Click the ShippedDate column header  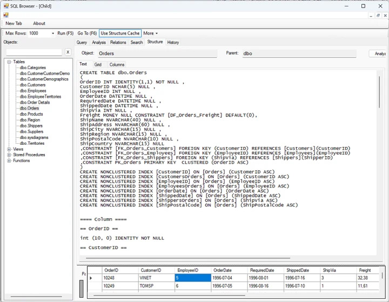tap(302, 270)
